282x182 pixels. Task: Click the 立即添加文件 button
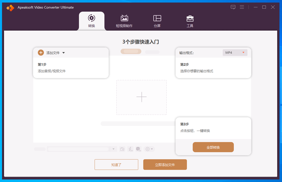[x=165, y=165]
